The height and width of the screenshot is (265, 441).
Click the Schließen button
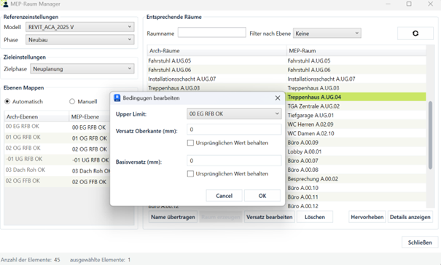click(x=420, y=242)
